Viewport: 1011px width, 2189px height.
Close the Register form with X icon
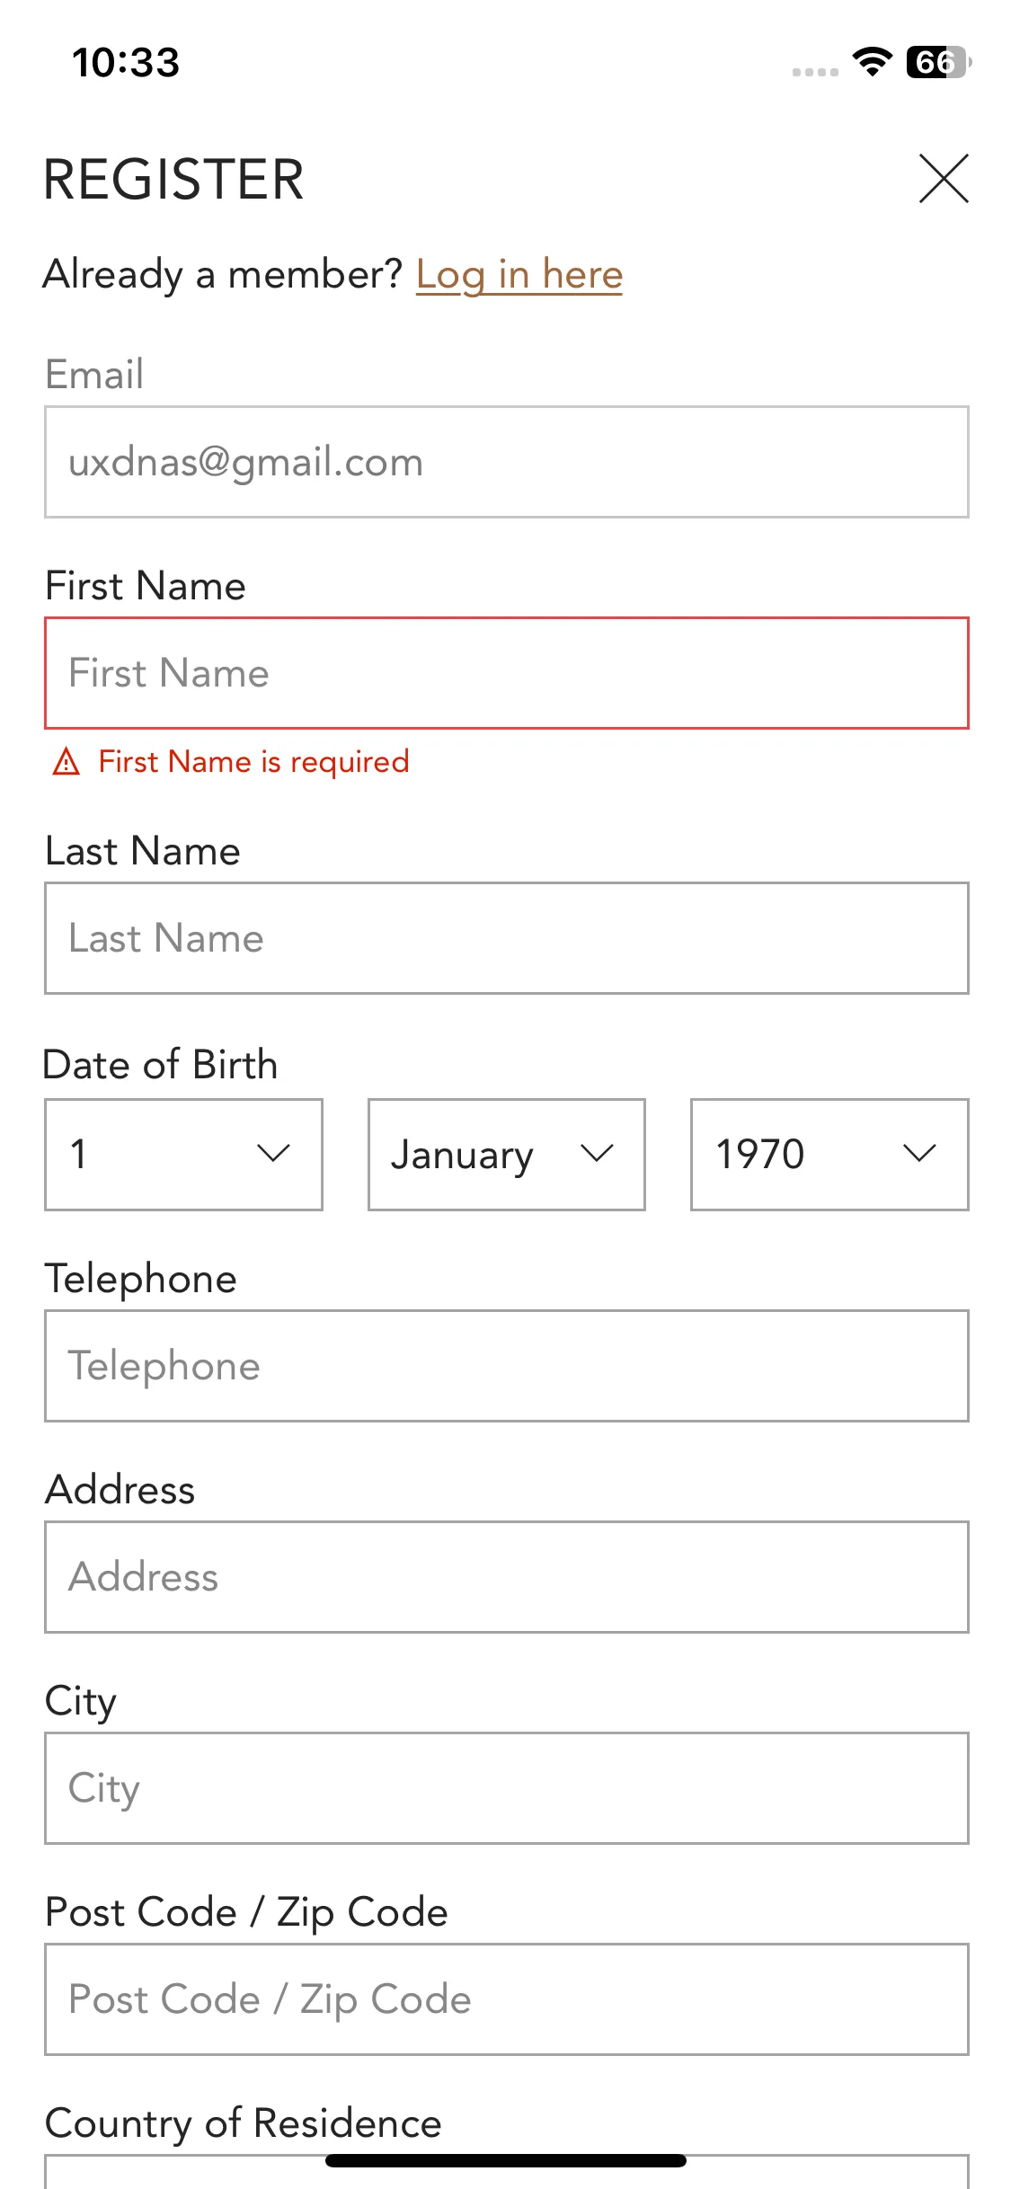click(x=944, y=178)
